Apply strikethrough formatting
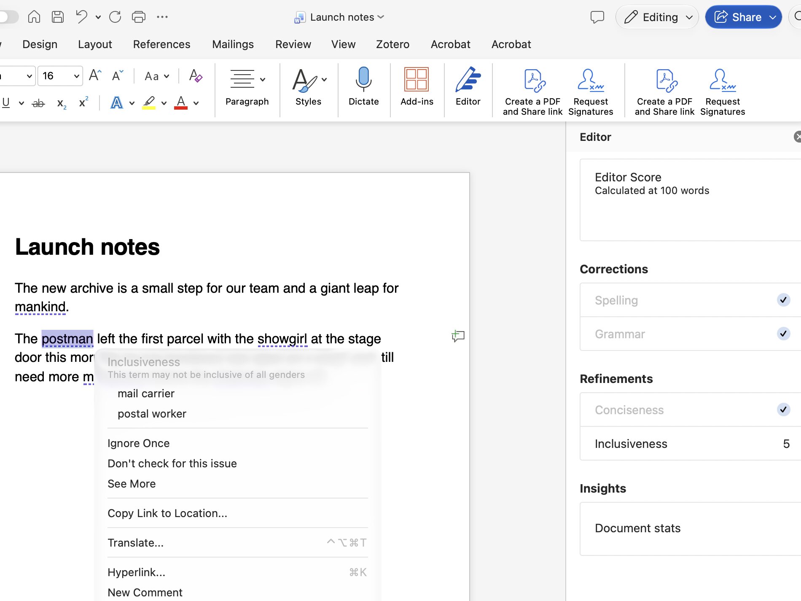The image size is (801, 601). pos(38,103)
